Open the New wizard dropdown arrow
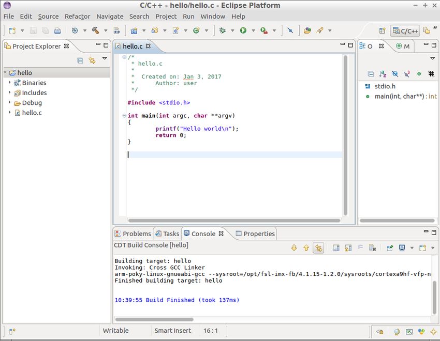Screen dimensions: 440x341 [22, 30]
